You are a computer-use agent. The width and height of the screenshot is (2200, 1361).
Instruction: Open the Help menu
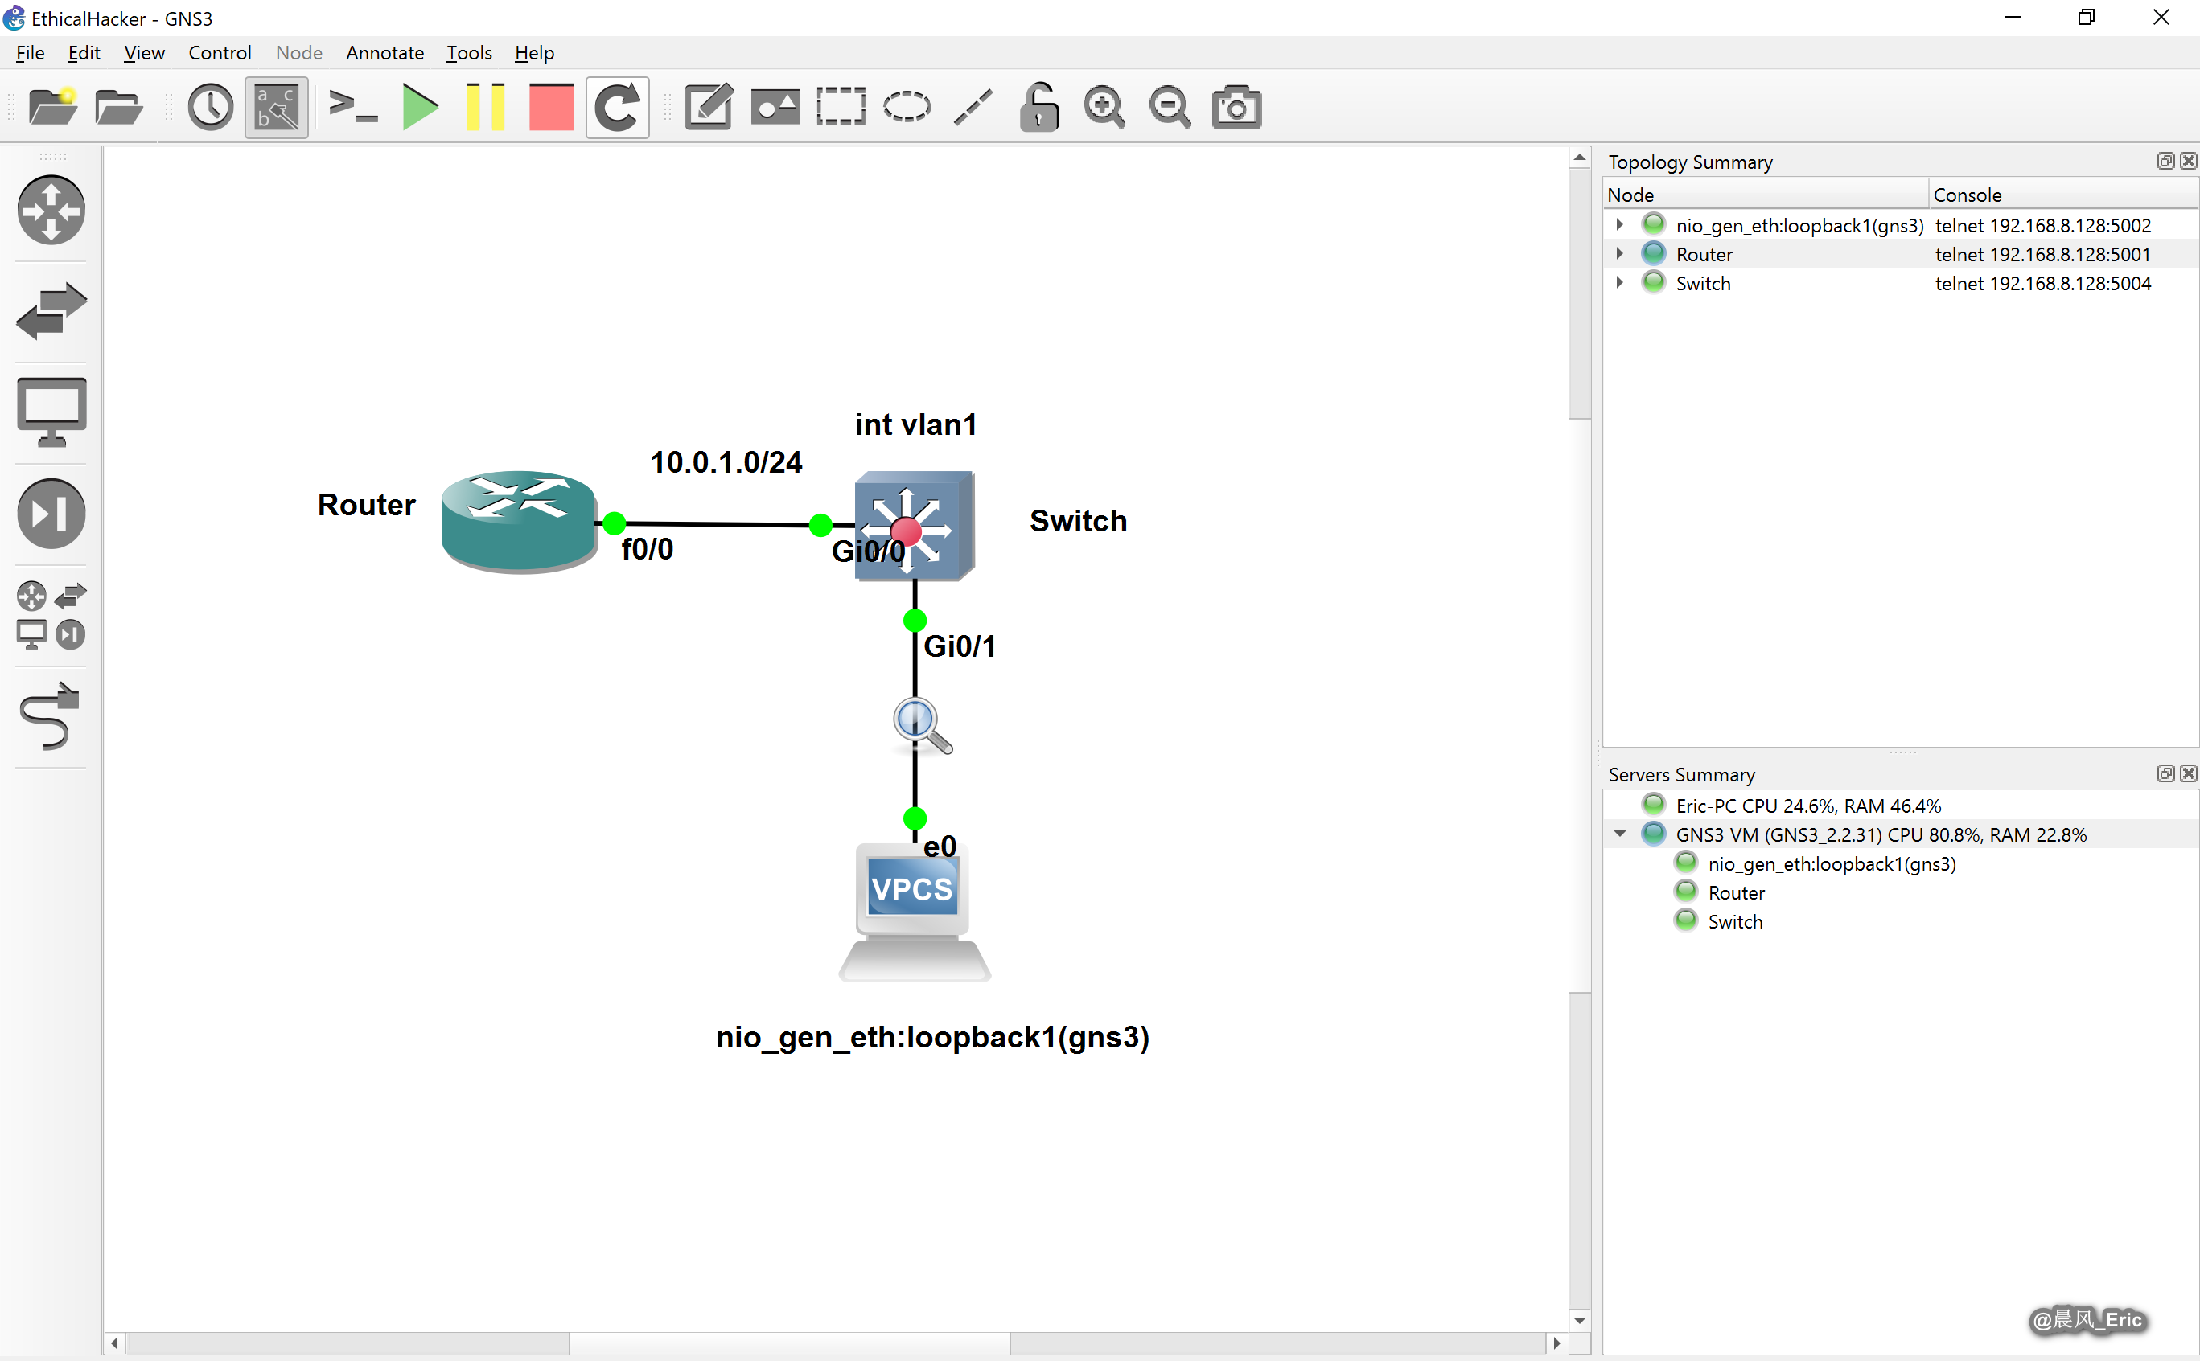click(534, 53)
